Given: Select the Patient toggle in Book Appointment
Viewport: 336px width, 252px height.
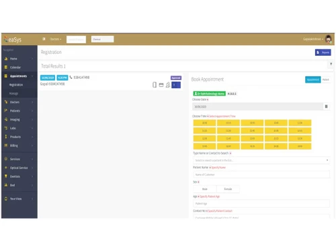Looking at the screenshot, I should [326, 79].
